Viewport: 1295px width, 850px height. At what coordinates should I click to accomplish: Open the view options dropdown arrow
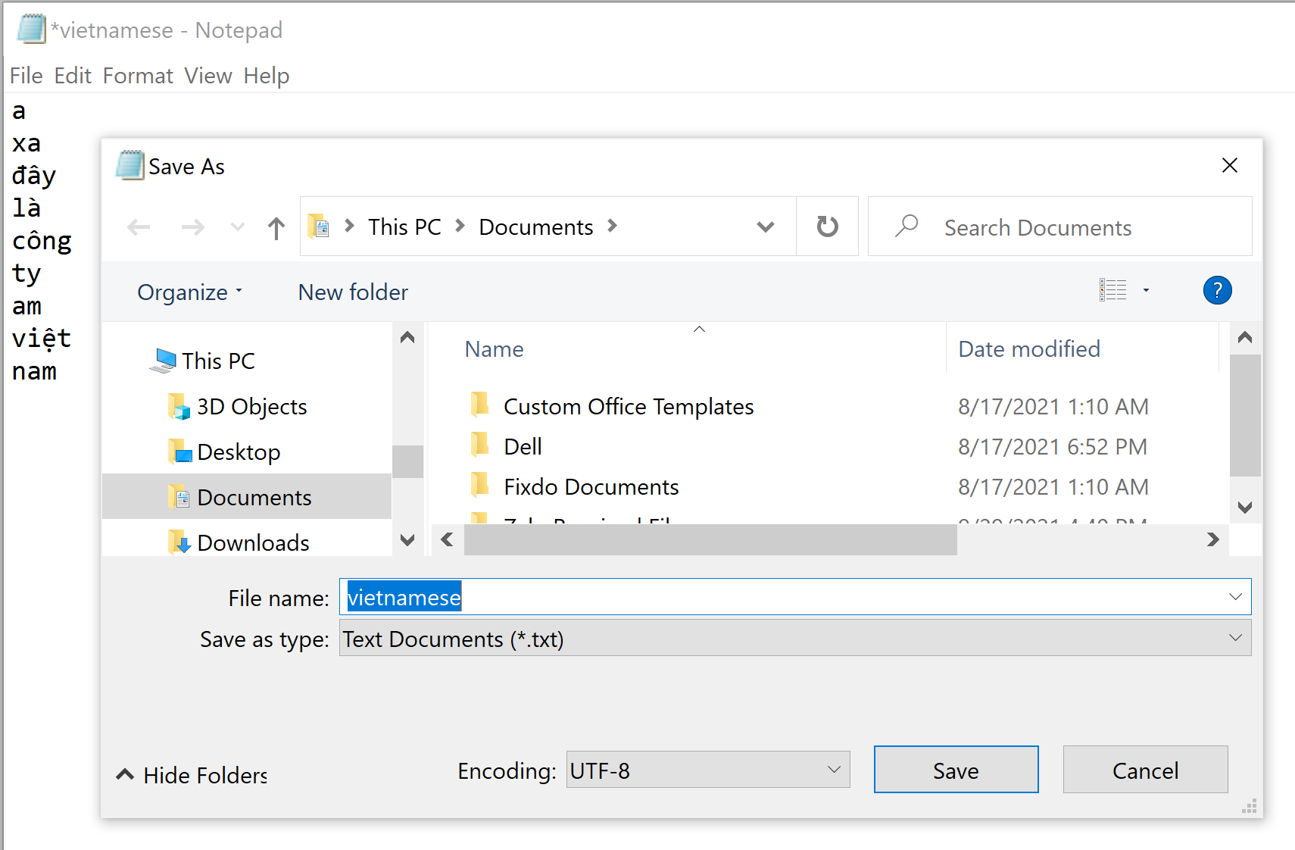click(1146, 290)
